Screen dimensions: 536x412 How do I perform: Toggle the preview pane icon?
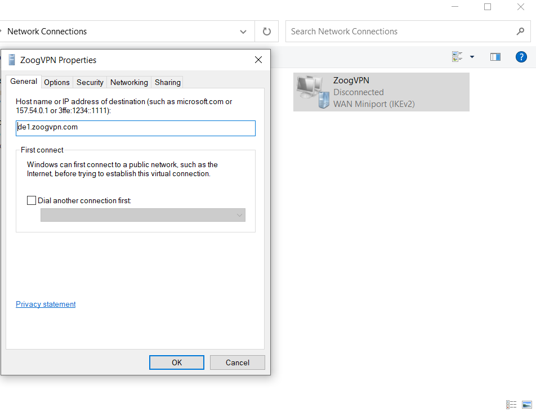pyautogui.click(x=495, y=57)
